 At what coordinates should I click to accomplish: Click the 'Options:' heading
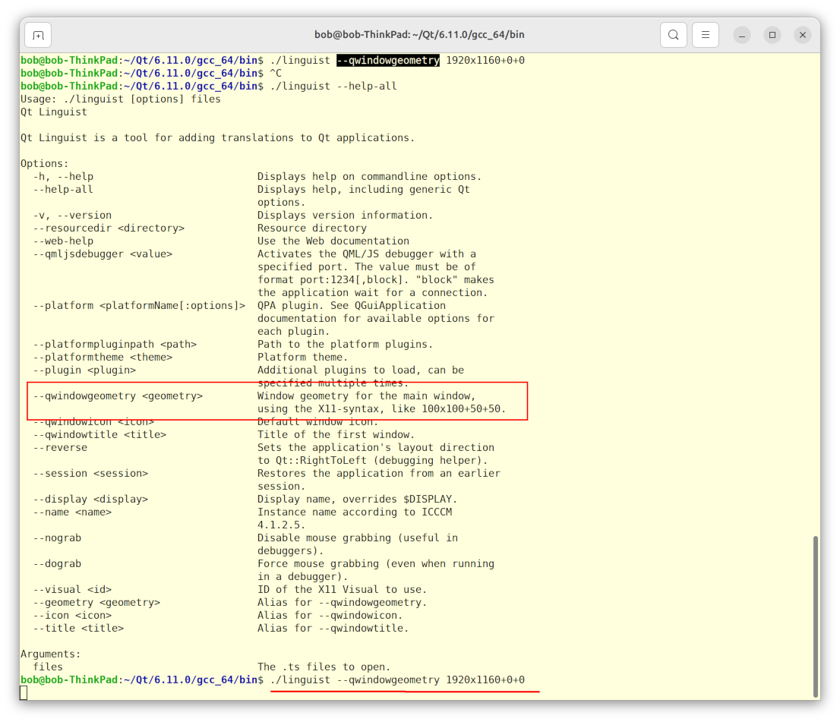tap(45, 164)
